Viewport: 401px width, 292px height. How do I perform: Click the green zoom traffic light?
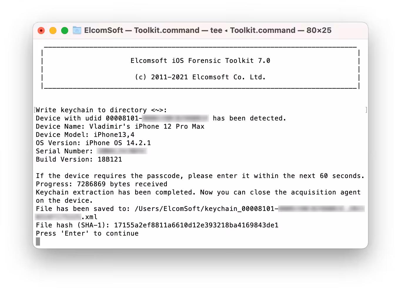pyautogui.click(x=65, y=30)
